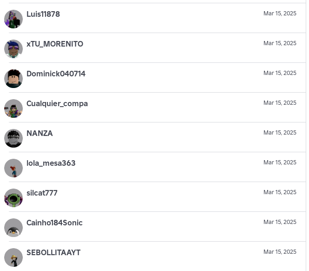Open Cainho184Sonic's username link

point(54,223)
